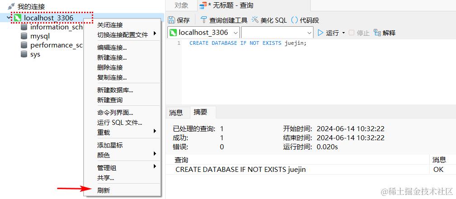
Task: Select the 我的连接 group label
Action: 31,6
